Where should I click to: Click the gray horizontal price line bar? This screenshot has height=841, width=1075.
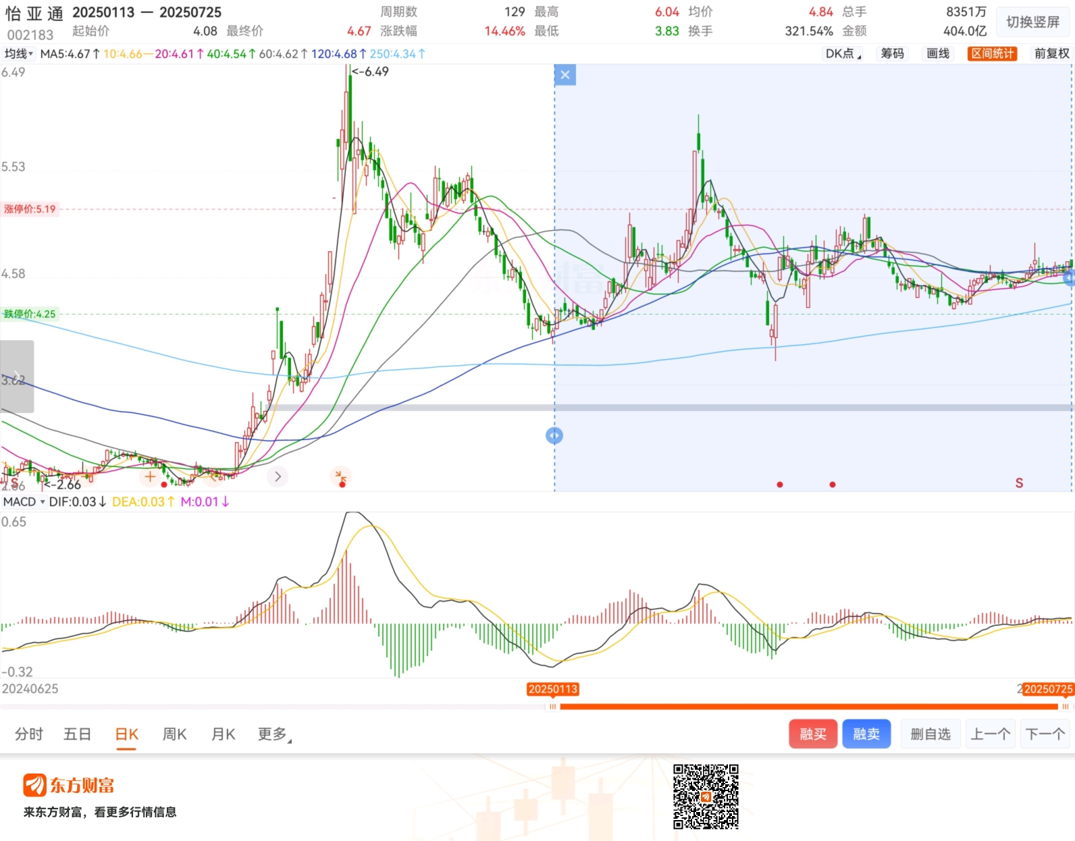[672, 408]
